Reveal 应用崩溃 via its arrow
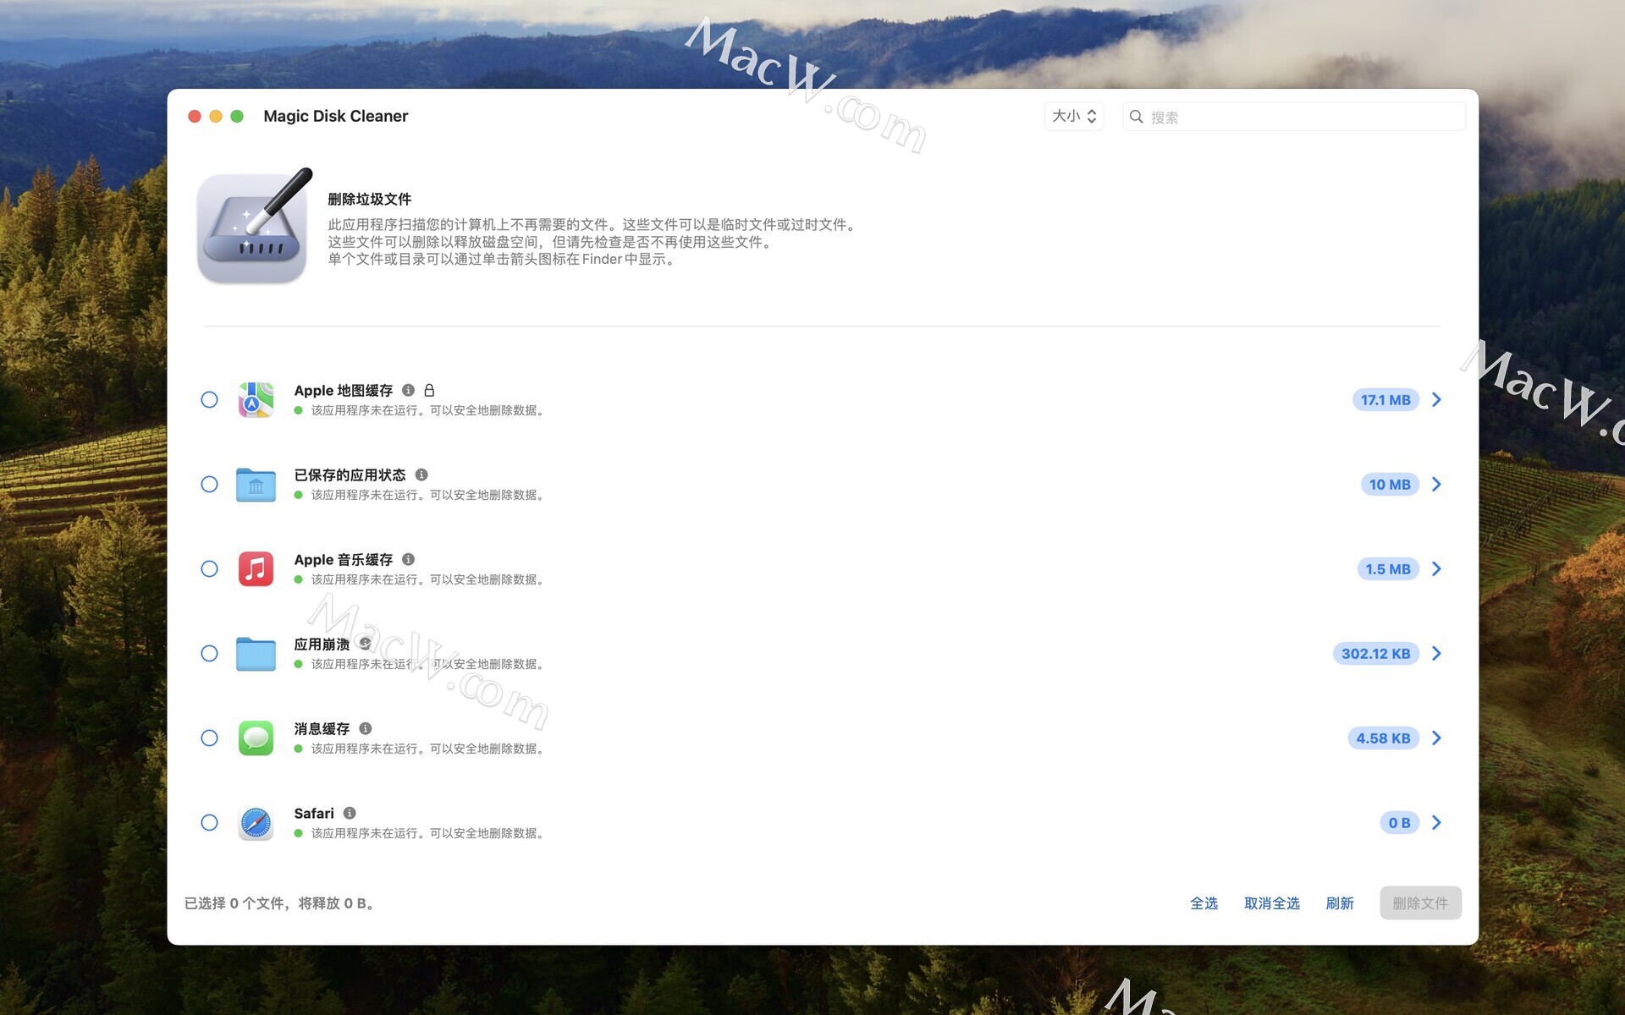This screenshot has width=1625, height=1015. (x=1436, y=653)
